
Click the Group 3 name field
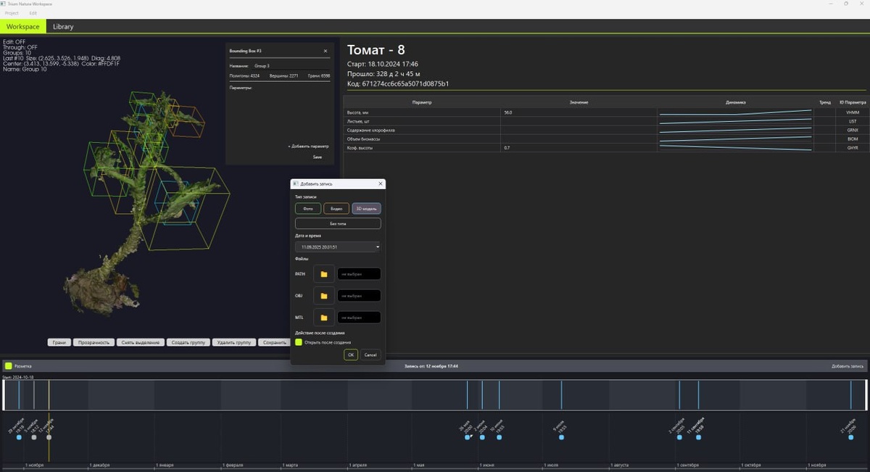(291, 66)
